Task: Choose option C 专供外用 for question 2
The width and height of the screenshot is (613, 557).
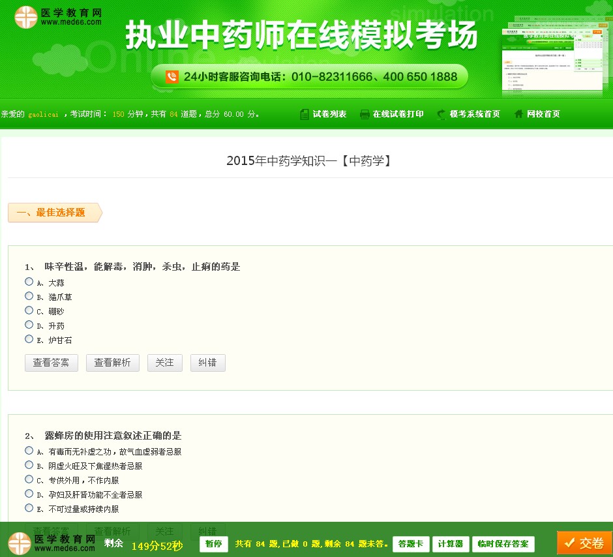Action: tap(29, 479)
